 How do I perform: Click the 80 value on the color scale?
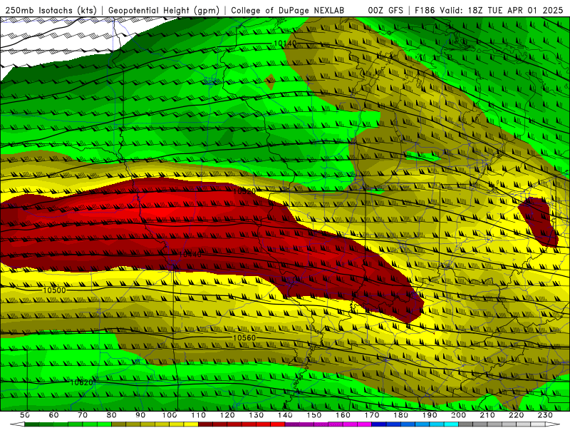[112, 415]
